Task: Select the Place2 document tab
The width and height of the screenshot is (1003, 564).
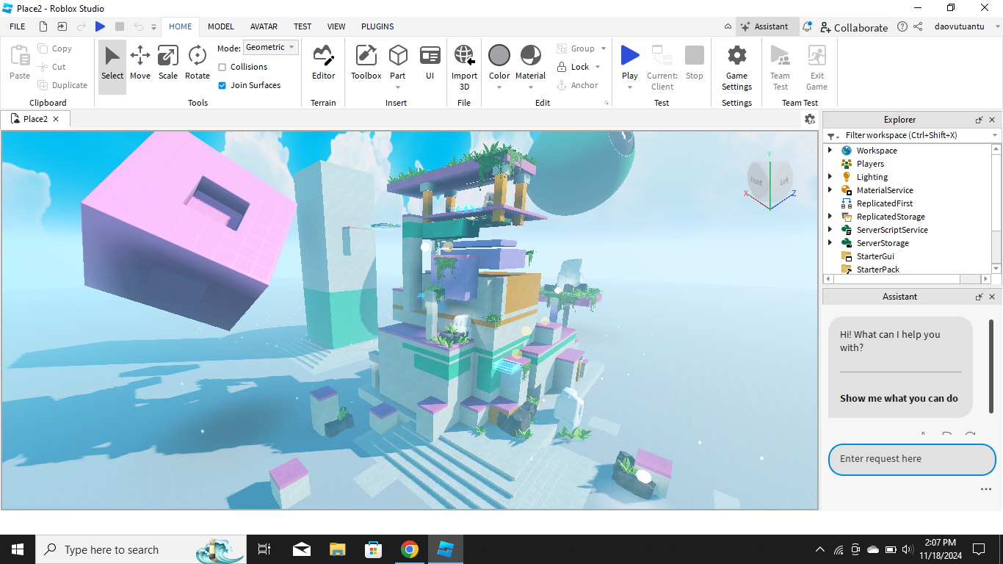Action: click(x=35, y=119)
